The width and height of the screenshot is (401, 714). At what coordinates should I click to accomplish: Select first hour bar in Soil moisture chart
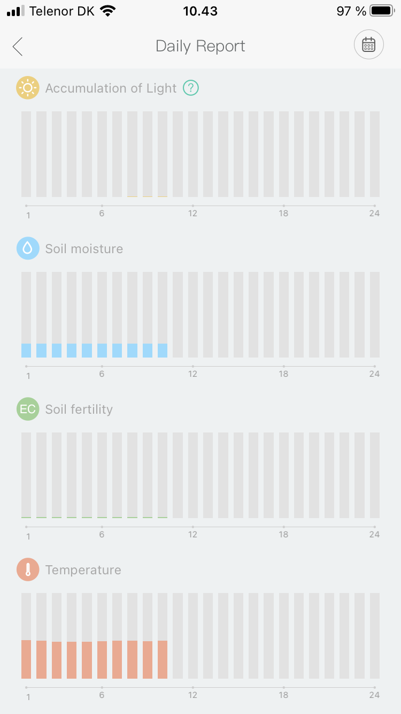tap(26, 350)
